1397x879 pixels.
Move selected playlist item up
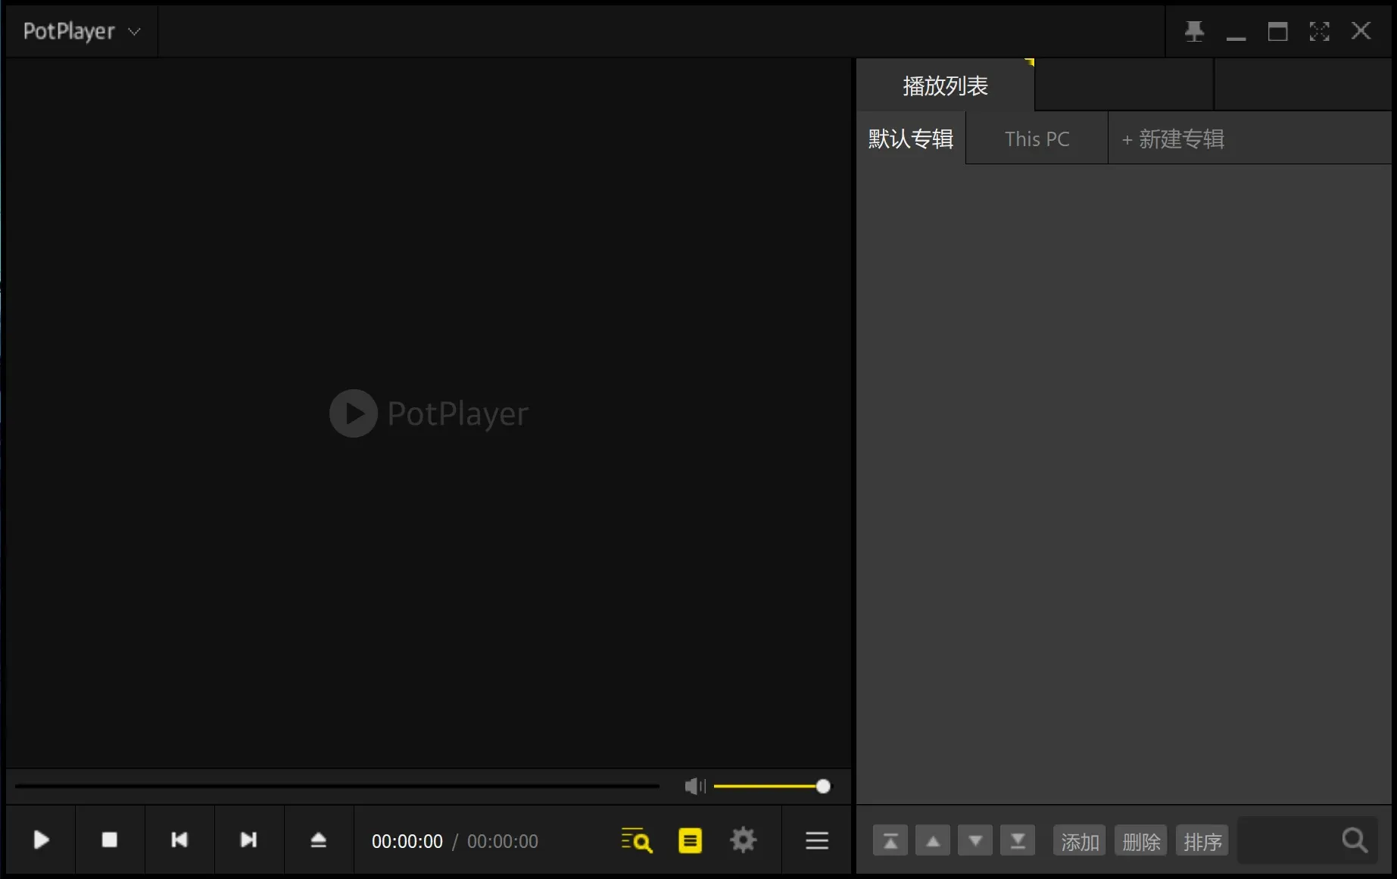933,840
